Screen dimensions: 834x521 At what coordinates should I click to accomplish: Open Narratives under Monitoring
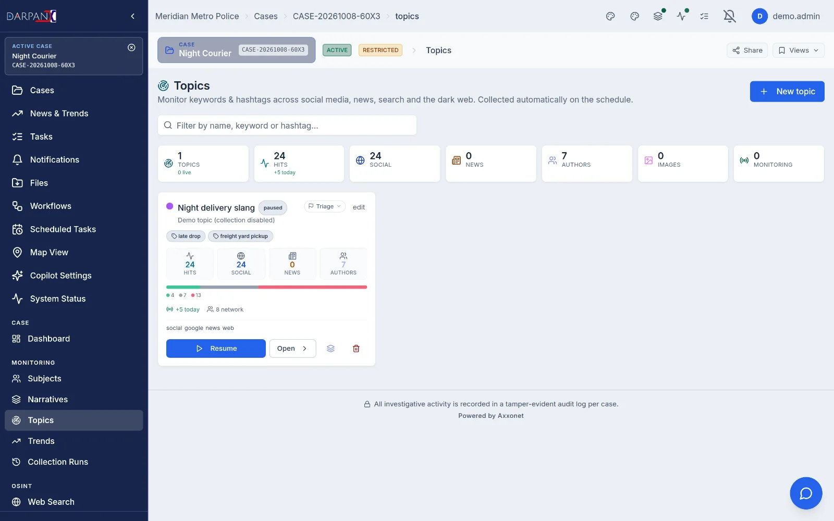73,400
